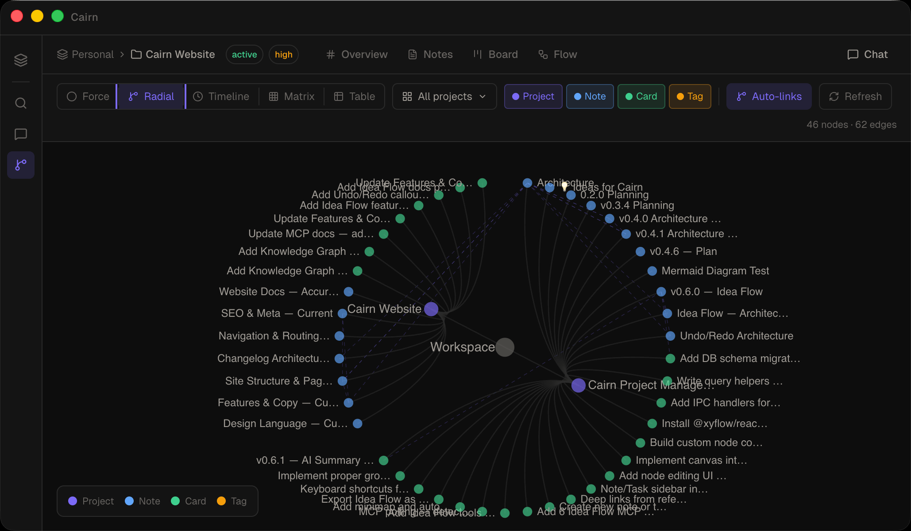Toggle the Project node filter
The width and height of the screenshot is (911, 531).
click(533, 96)
